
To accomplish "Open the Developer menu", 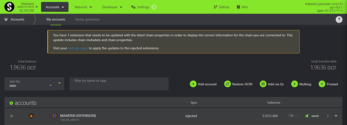I will coord(112,7).
